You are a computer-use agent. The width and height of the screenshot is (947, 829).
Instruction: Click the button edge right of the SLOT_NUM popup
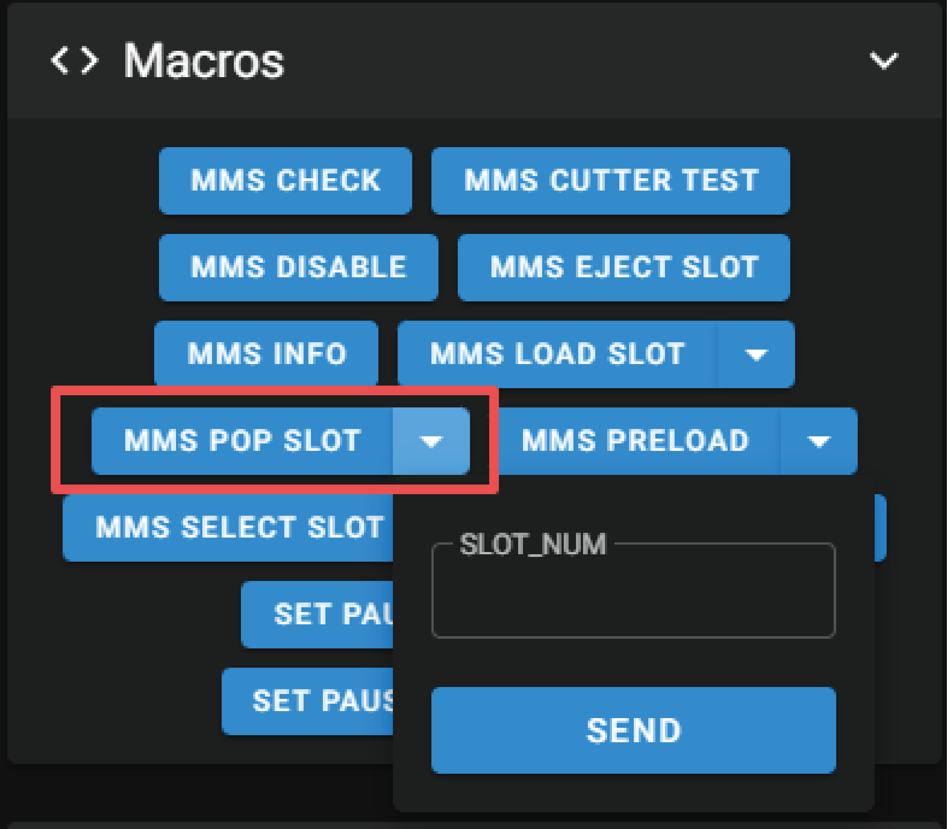[880, 527]
